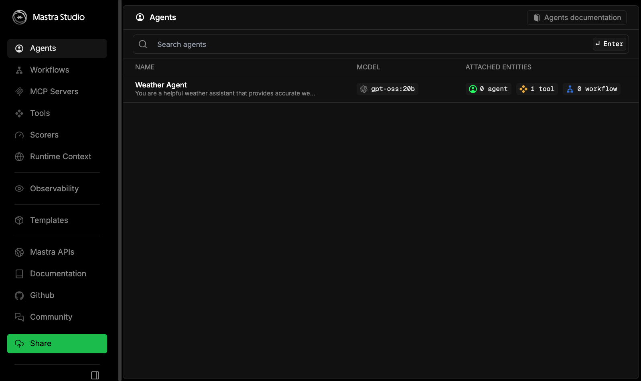Click the Weather Agent description text
The height and width of the screenshot is (381, 641).
[x=225, y=93]
